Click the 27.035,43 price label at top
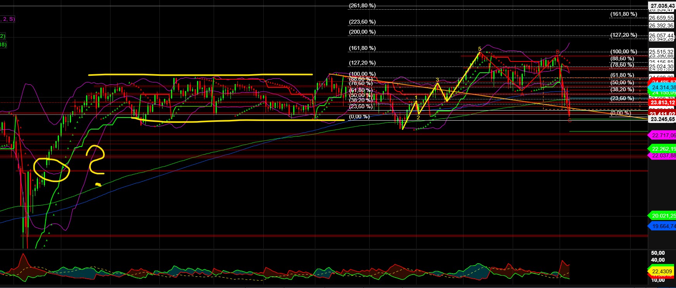Viewport: 676px width, 288px height. coord(662,6)
